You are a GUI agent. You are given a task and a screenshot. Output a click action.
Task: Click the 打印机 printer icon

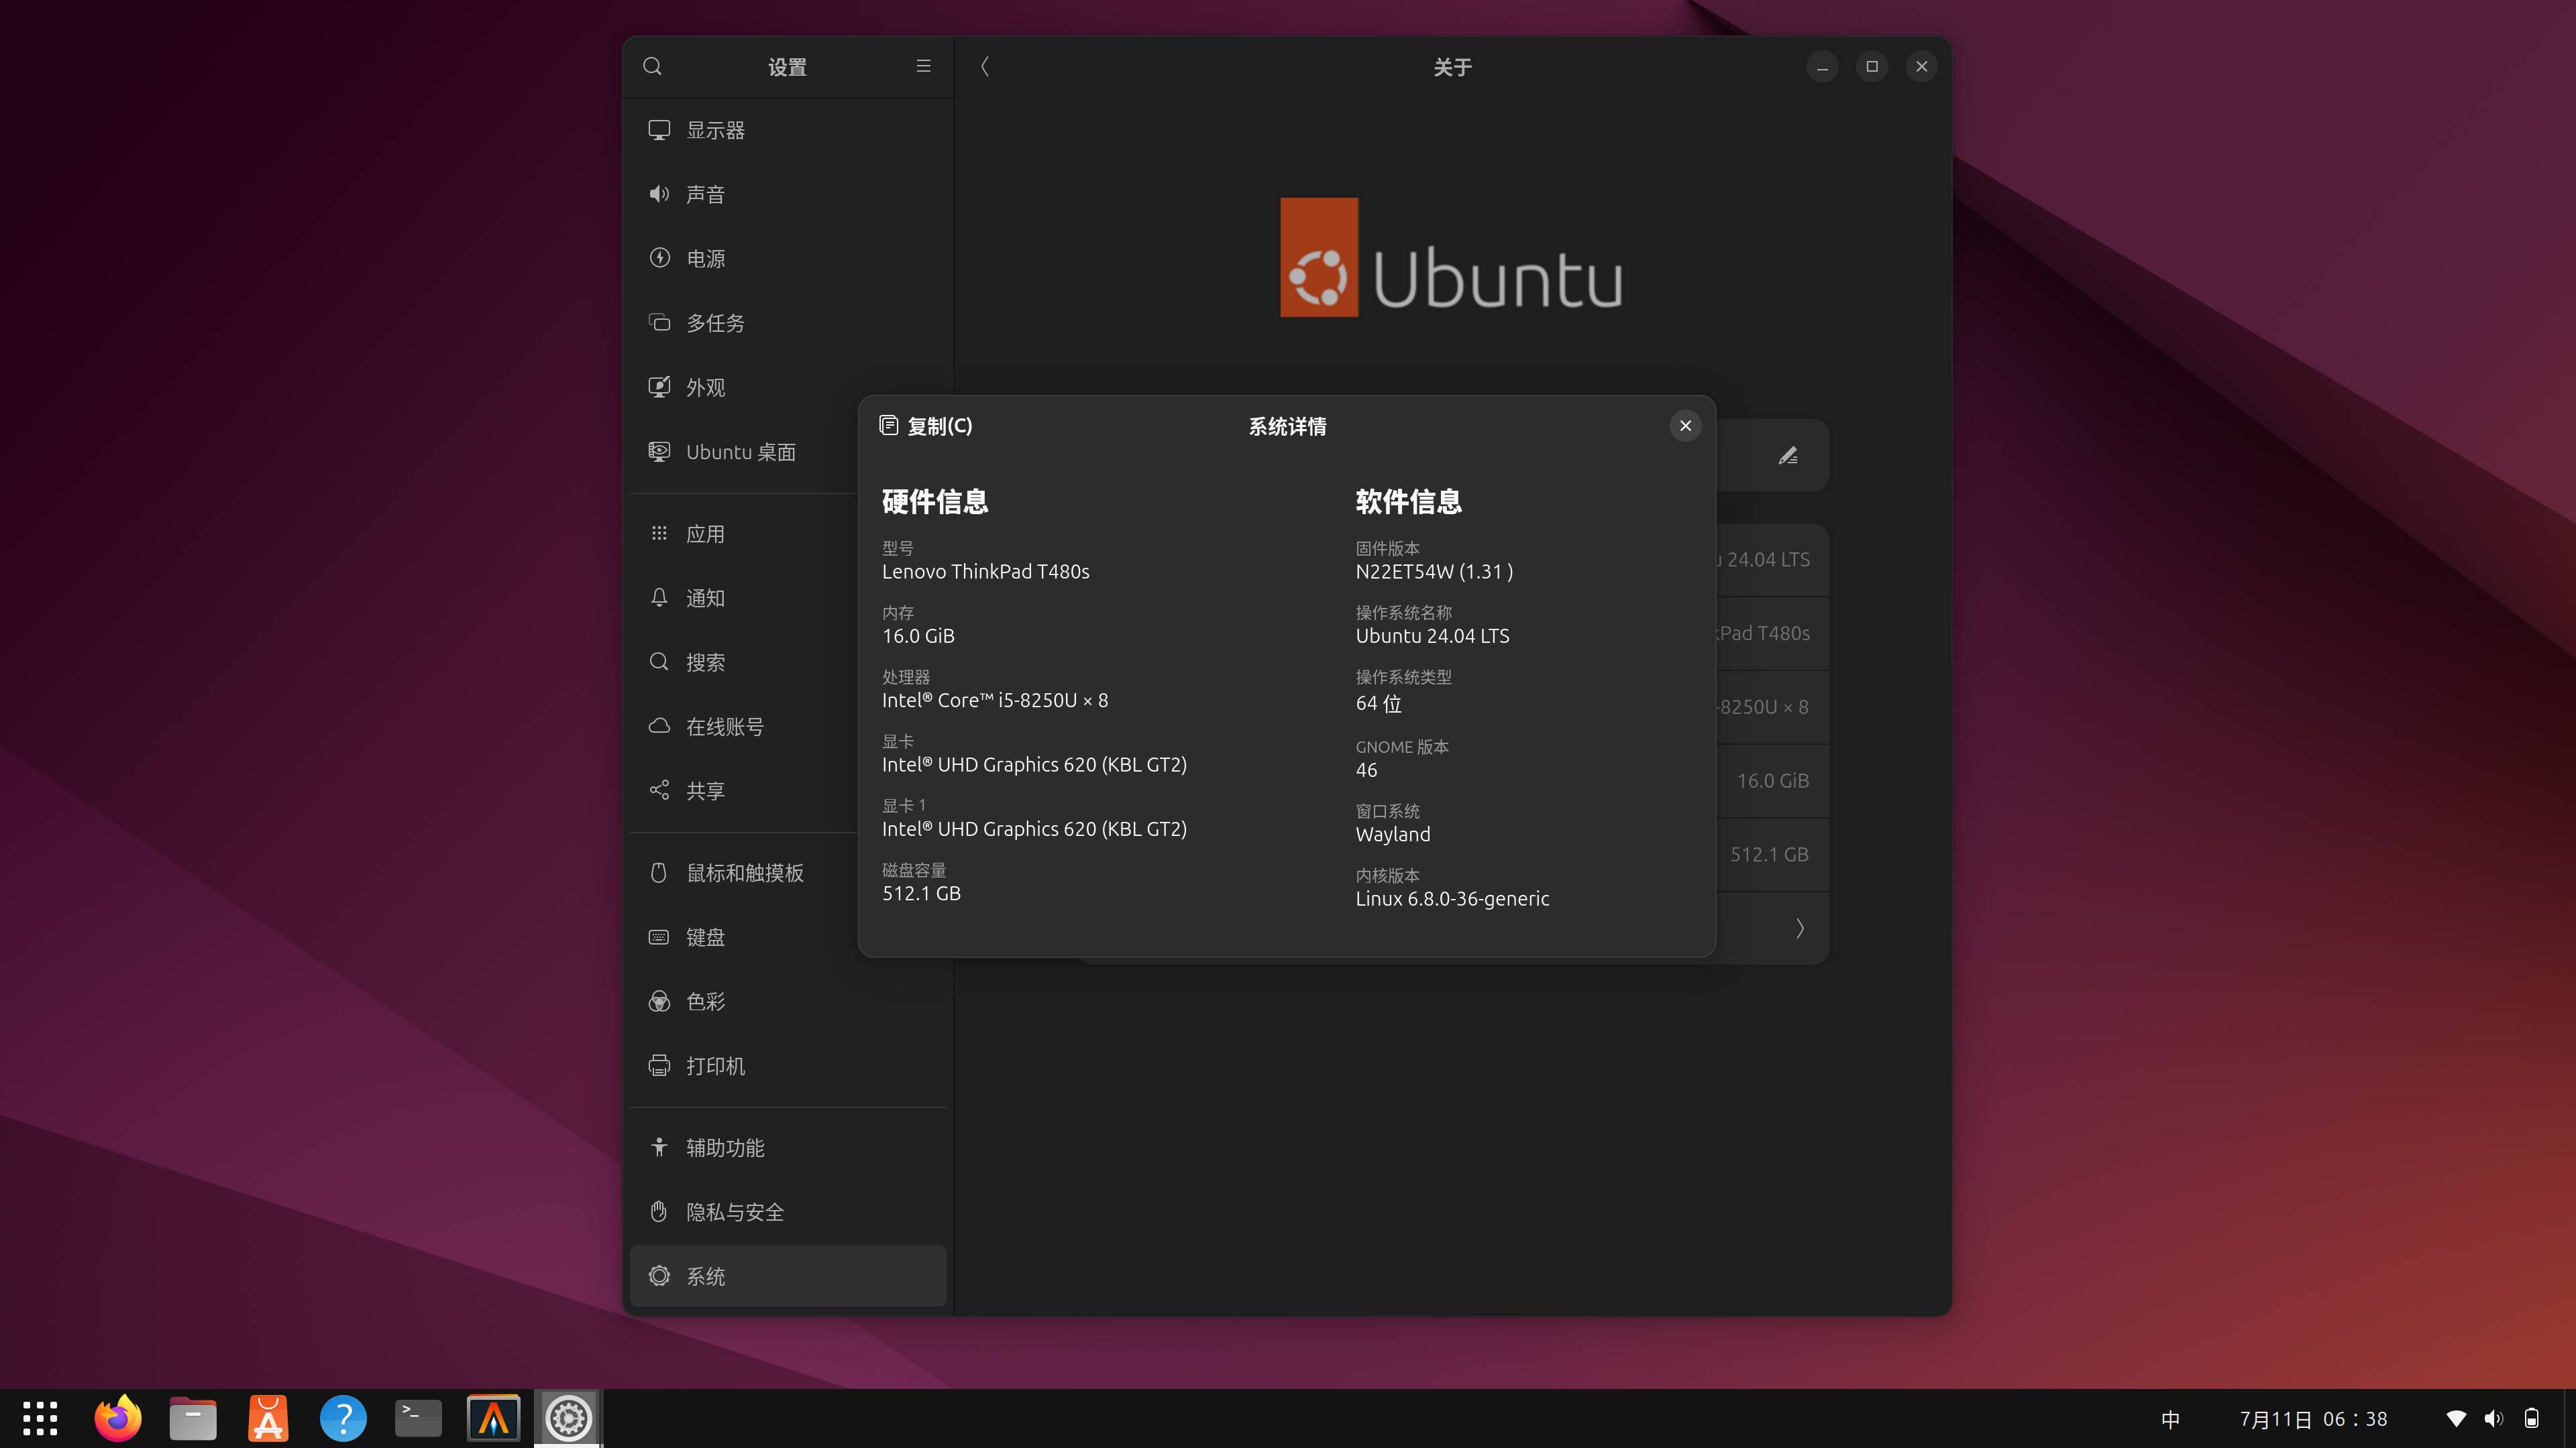659,1067
